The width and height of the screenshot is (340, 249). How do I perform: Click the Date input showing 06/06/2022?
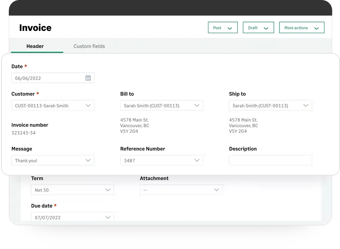pyautogui.click(x=53, y=78)
